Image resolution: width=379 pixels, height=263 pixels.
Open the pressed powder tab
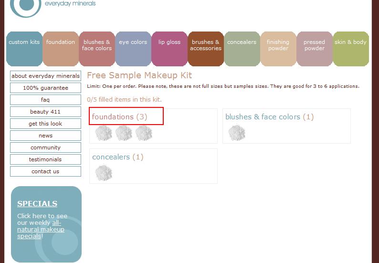(x=315, y=49)
